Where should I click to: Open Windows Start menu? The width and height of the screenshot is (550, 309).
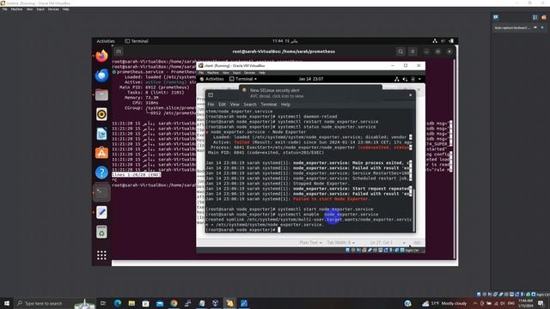[7, 303]
